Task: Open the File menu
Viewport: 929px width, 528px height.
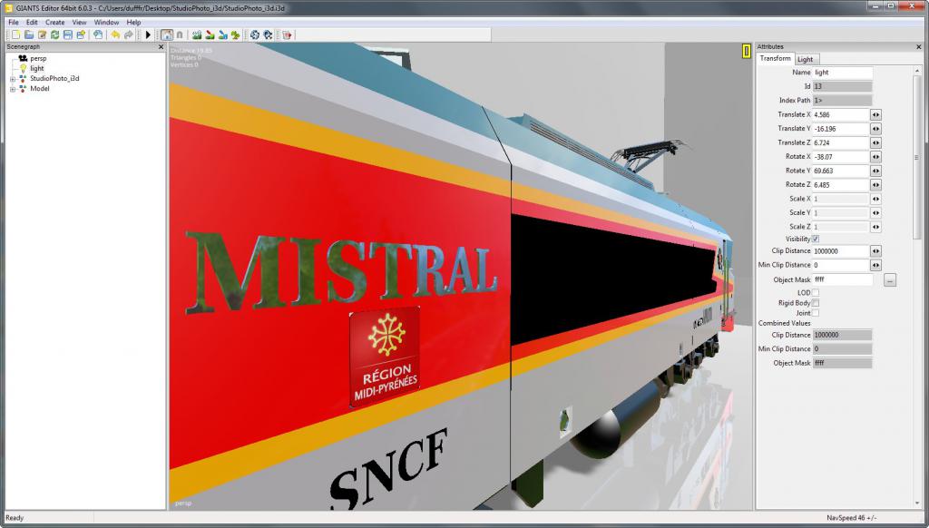Action: pyautogui.click(x=14, y=22)
